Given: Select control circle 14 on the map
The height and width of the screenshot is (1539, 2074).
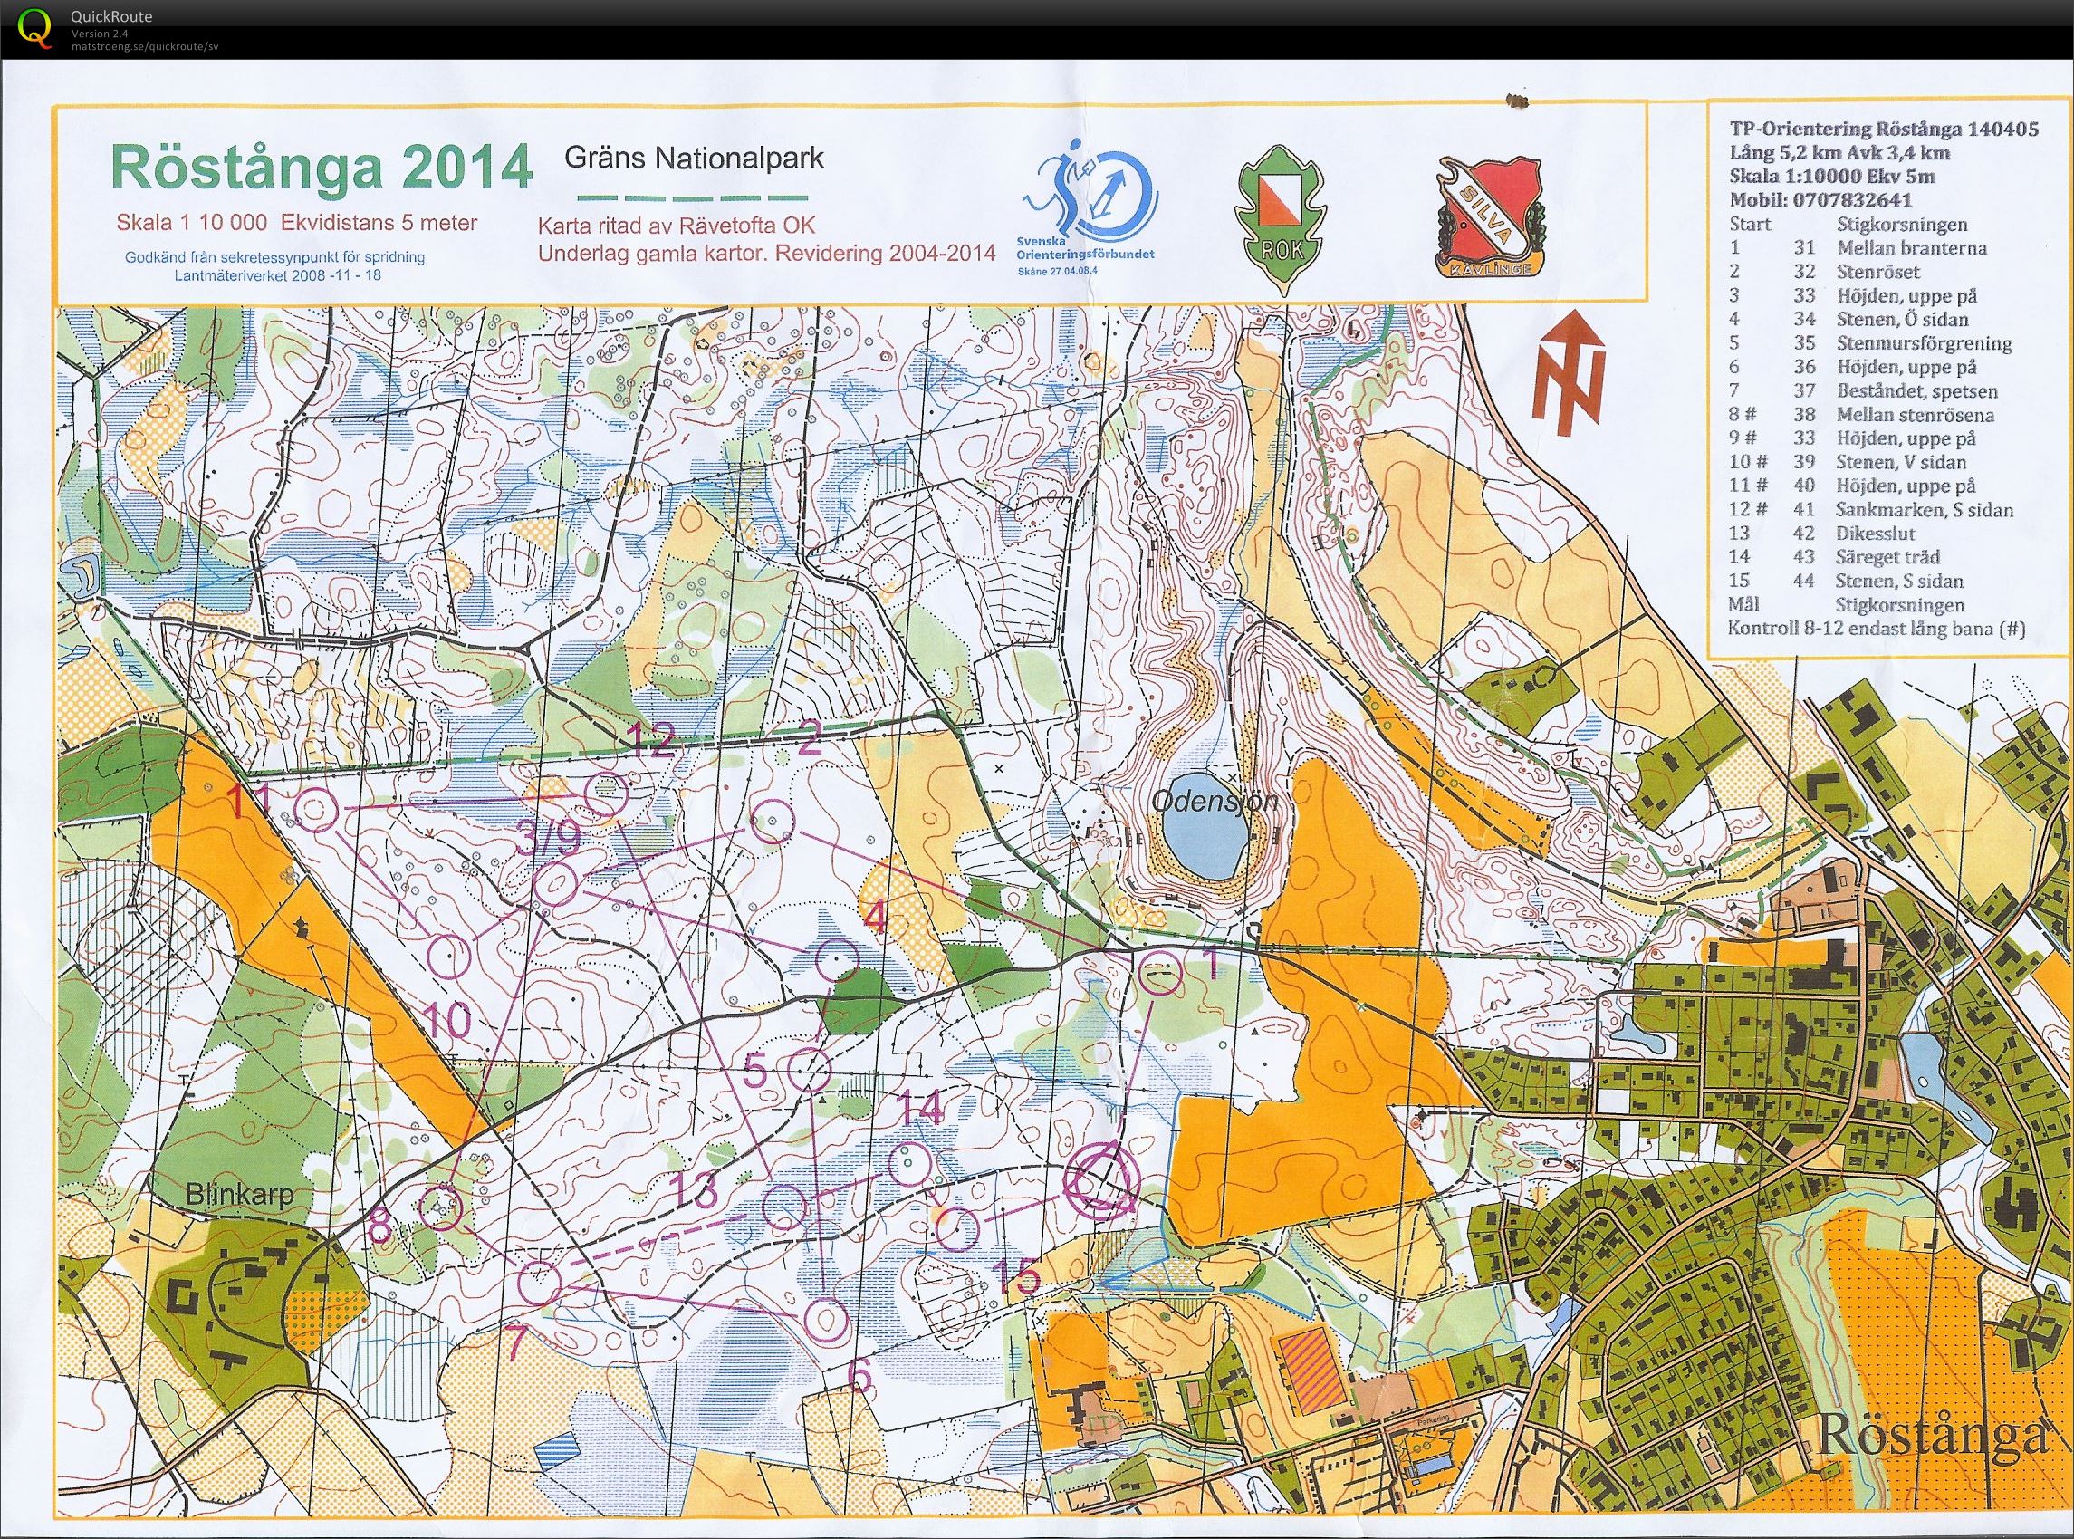Looking at the screenshot, I should 911,1163.
